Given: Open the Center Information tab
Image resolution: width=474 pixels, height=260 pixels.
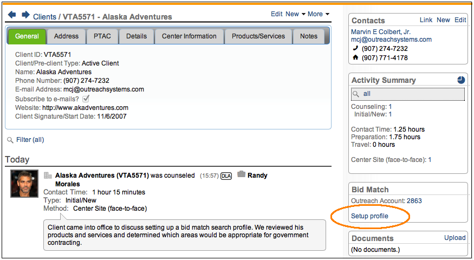Looking at the screenshot, I should [x=189, y=36].
